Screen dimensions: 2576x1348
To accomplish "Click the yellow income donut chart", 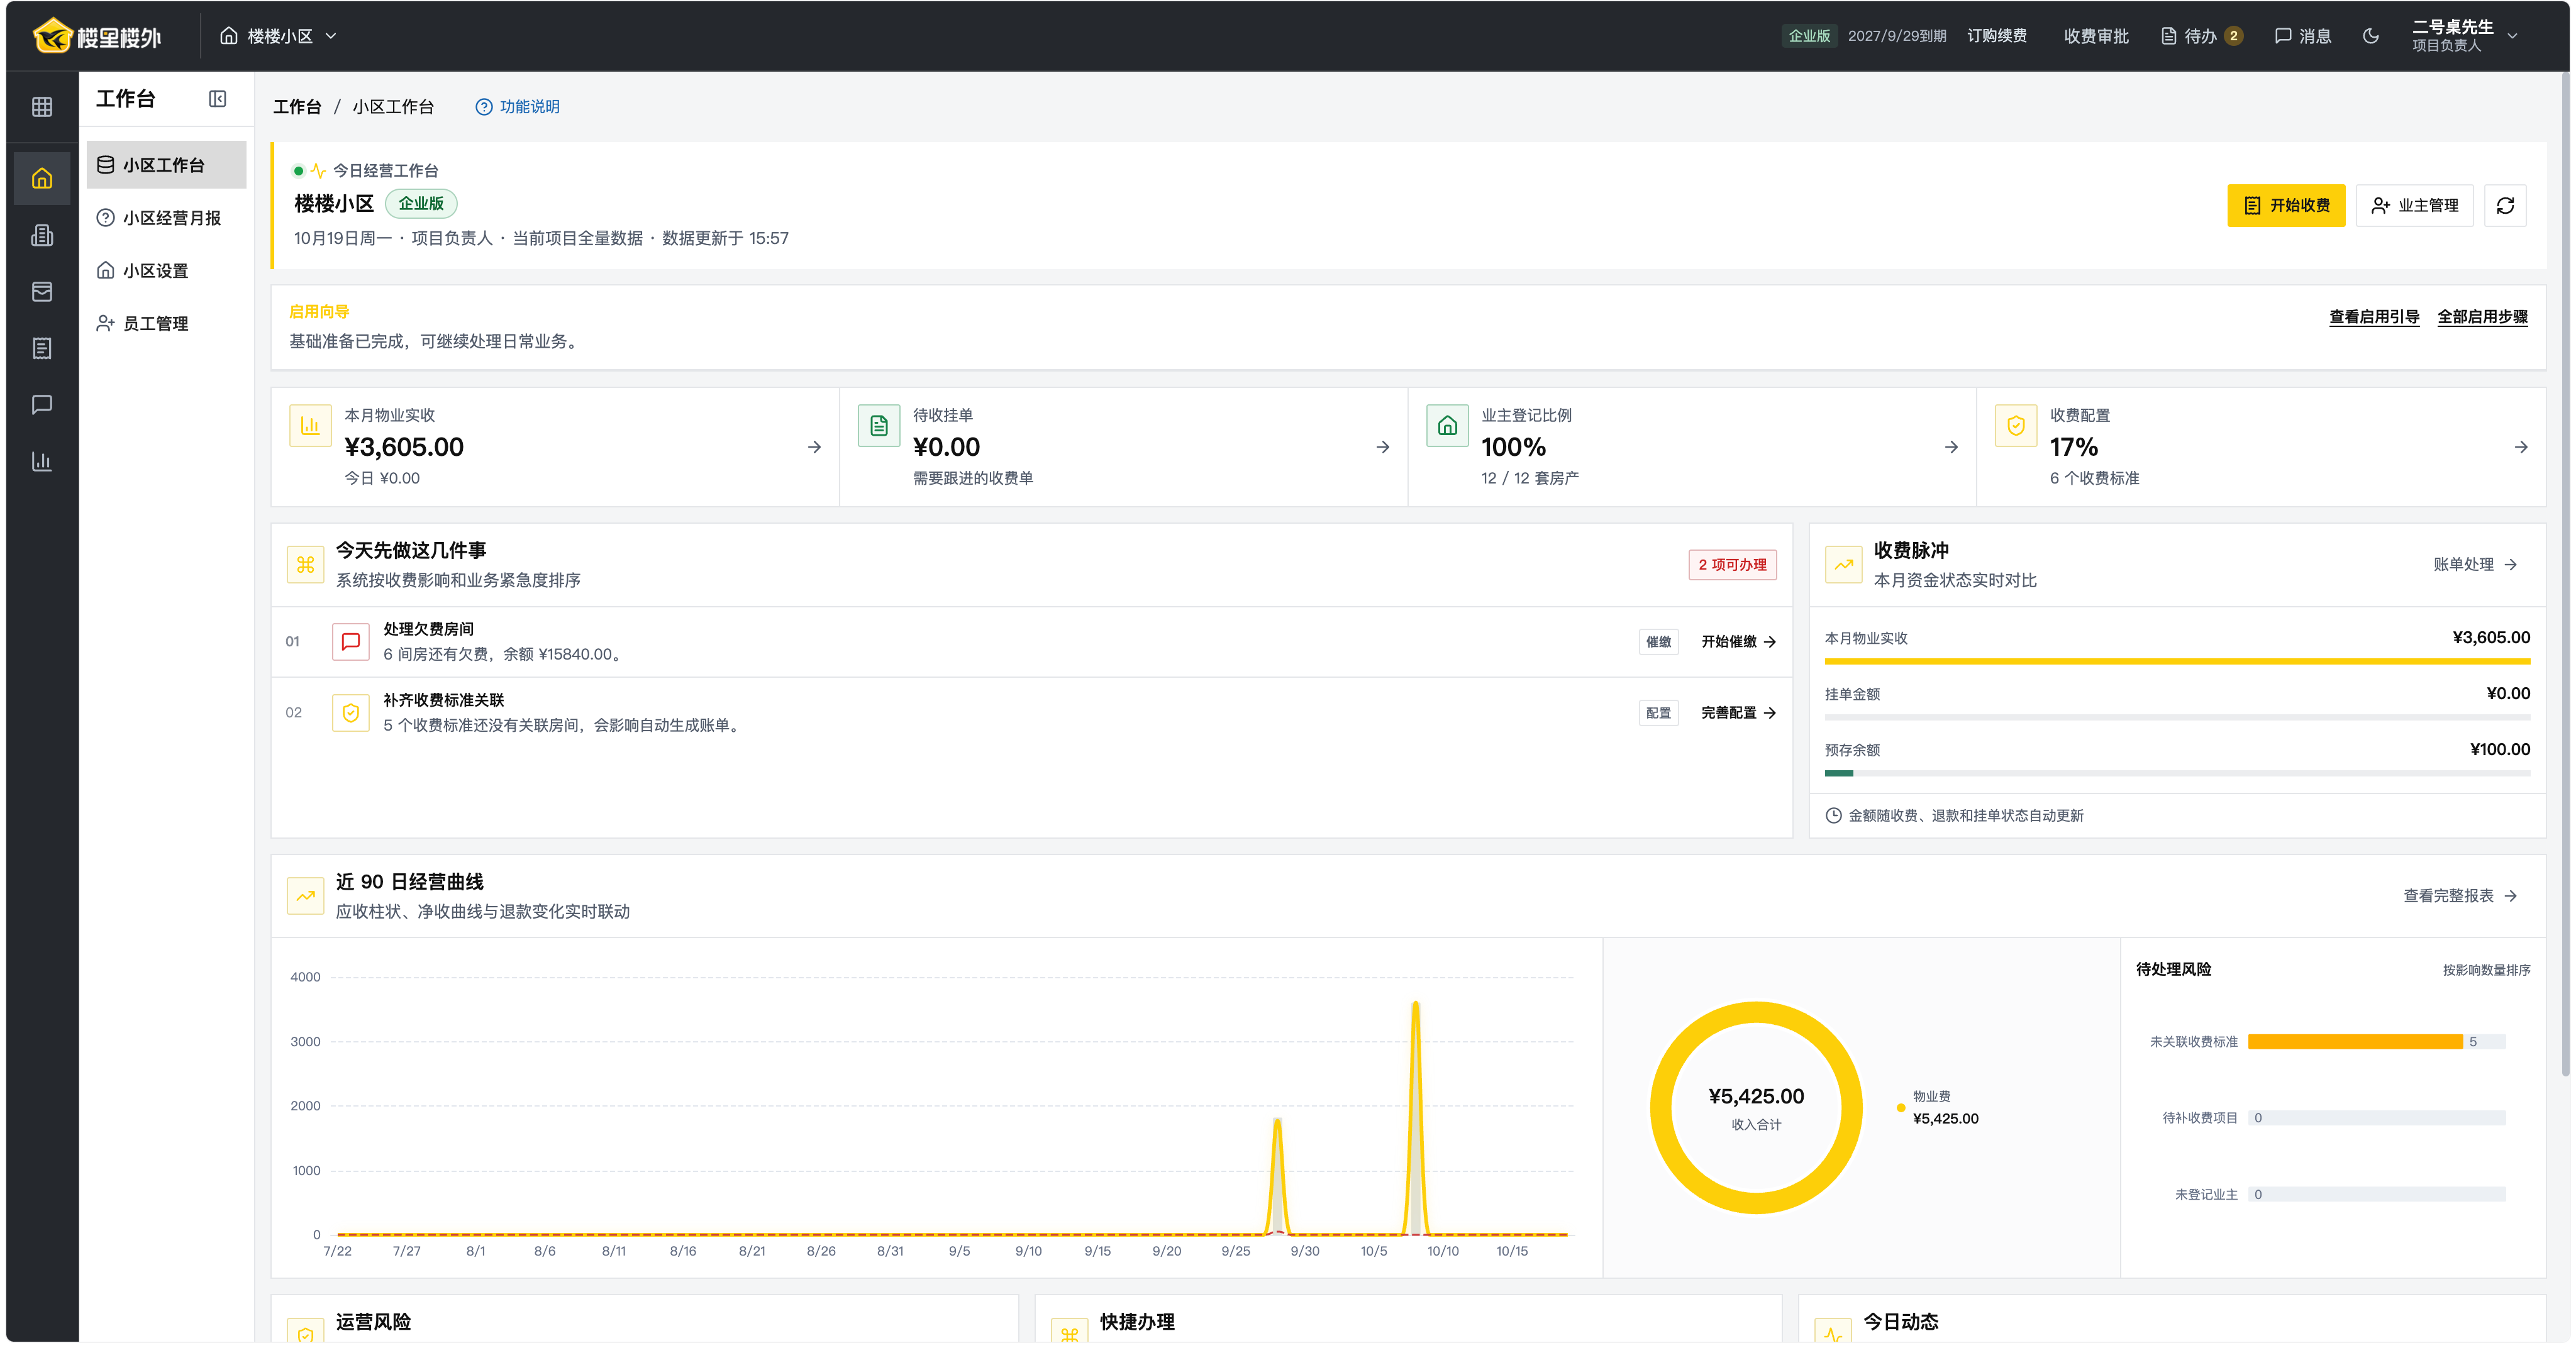I will click(1756, 1108).
